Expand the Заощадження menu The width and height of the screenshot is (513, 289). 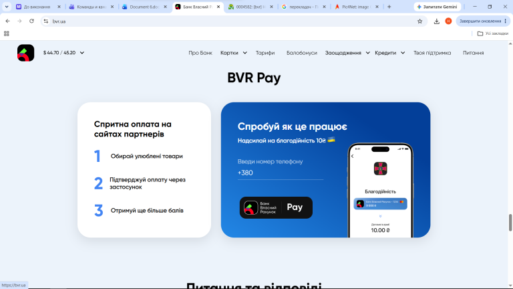click(347, 53)
